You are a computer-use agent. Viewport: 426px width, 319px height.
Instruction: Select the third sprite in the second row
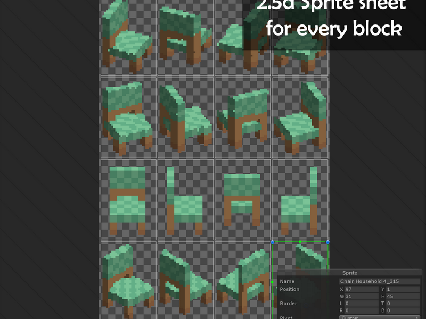[x=243, y=117]
